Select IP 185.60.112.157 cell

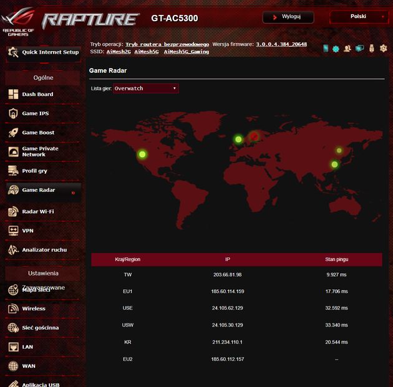click(228, 359)
